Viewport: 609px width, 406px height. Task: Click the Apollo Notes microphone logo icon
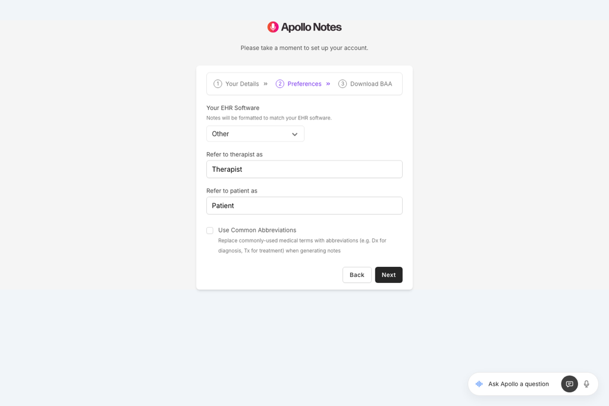click(273, 27)
